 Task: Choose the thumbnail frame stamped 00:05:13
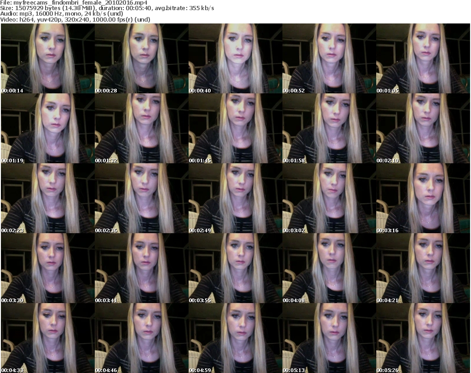pyautogui.click(x=329, y=338)
